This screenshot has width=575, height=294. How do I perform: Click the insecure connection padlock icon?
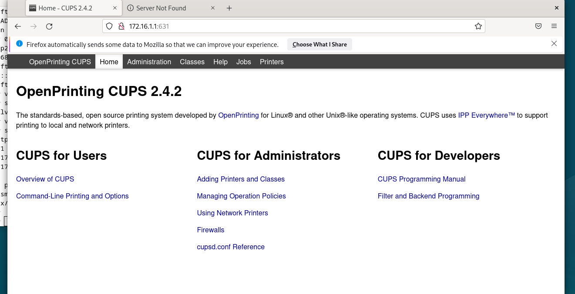pyautogui.click(x=121, y=26)
